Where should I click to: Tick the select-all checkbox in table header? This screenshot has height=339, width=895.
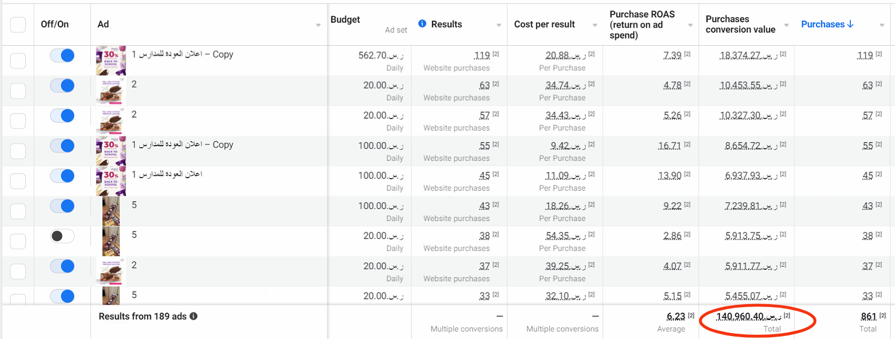[x=18, y=25]
